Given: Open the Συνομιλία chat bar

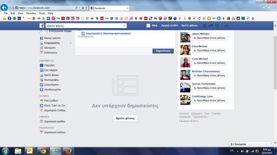Looking at the screenshot, I should coord(250,144).
